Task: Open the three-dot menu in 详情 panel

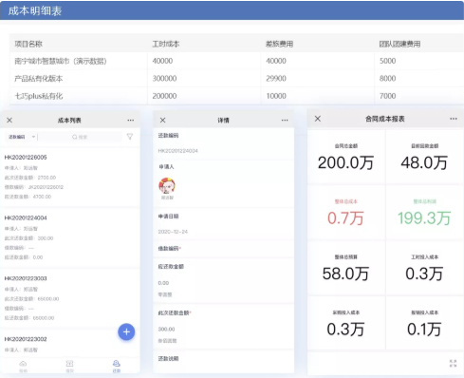Action: [x=285, y=121]
